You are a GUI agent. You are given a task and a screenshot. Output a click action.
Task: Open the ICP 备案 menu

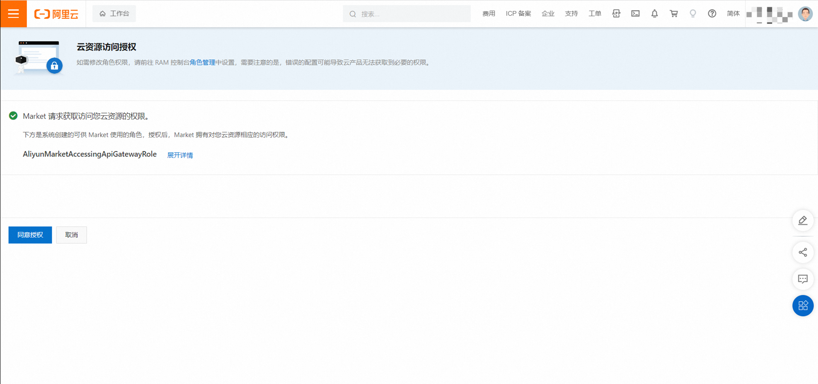[x=518, y=14]
